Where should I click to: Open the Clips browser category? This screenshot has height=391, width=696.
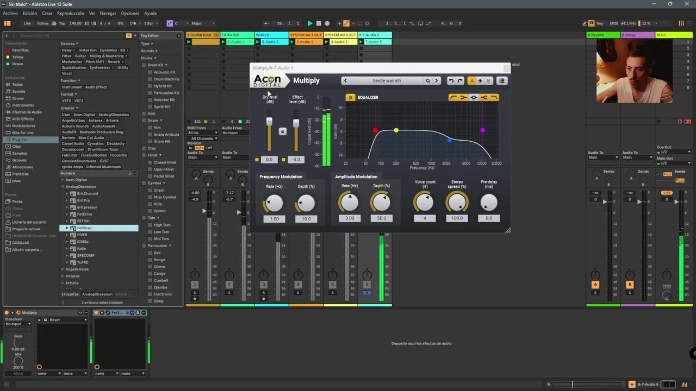click(x=16, y=147)
